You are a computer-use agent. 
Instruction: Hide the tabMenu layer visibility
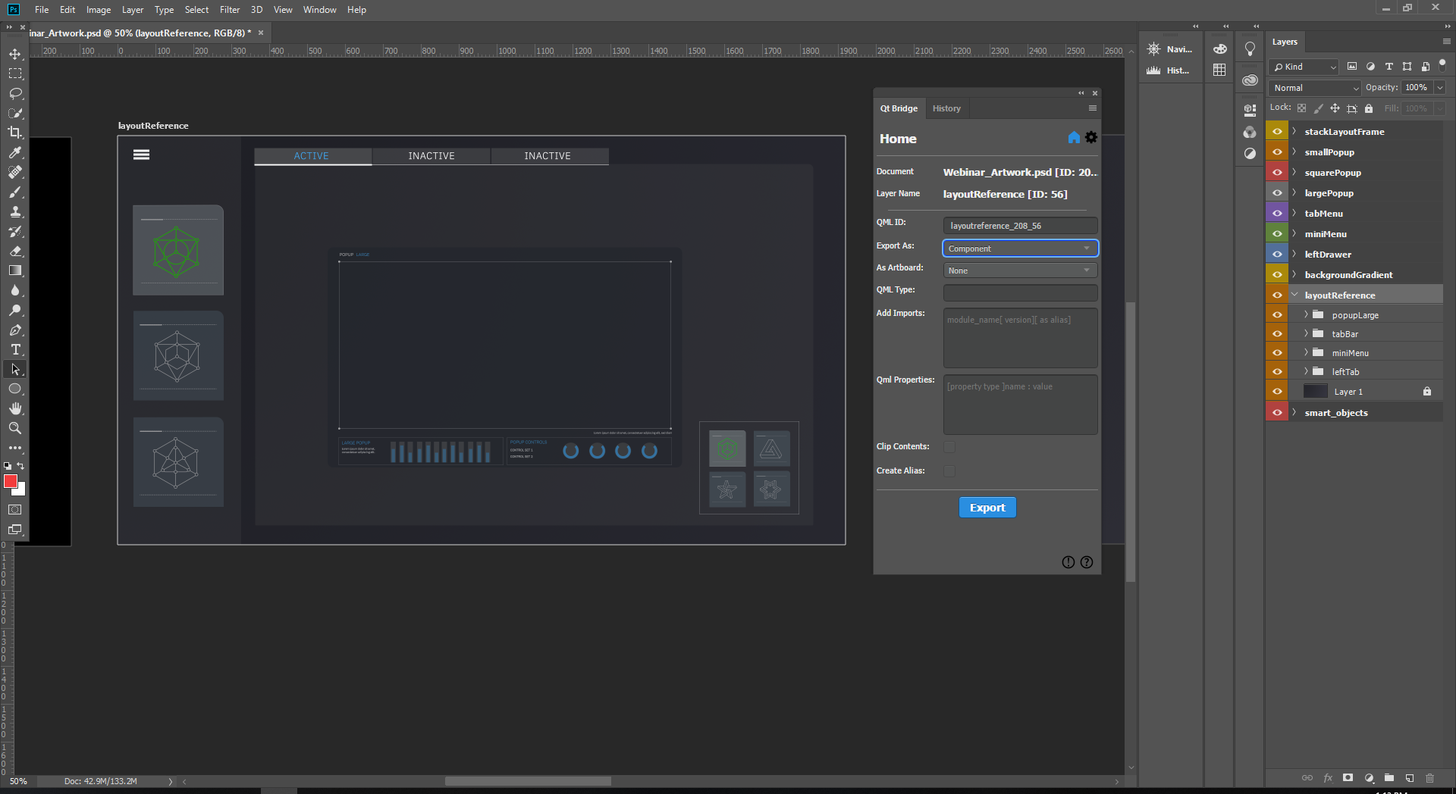tap(1277, 212)
